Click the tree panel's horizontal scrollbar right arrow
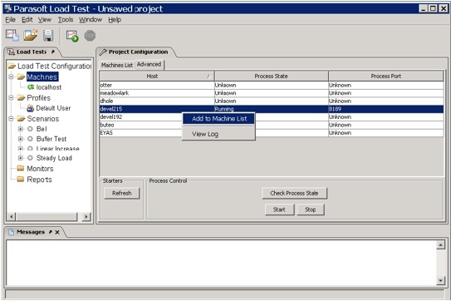451x301 pixels. [x=86, y=217]
